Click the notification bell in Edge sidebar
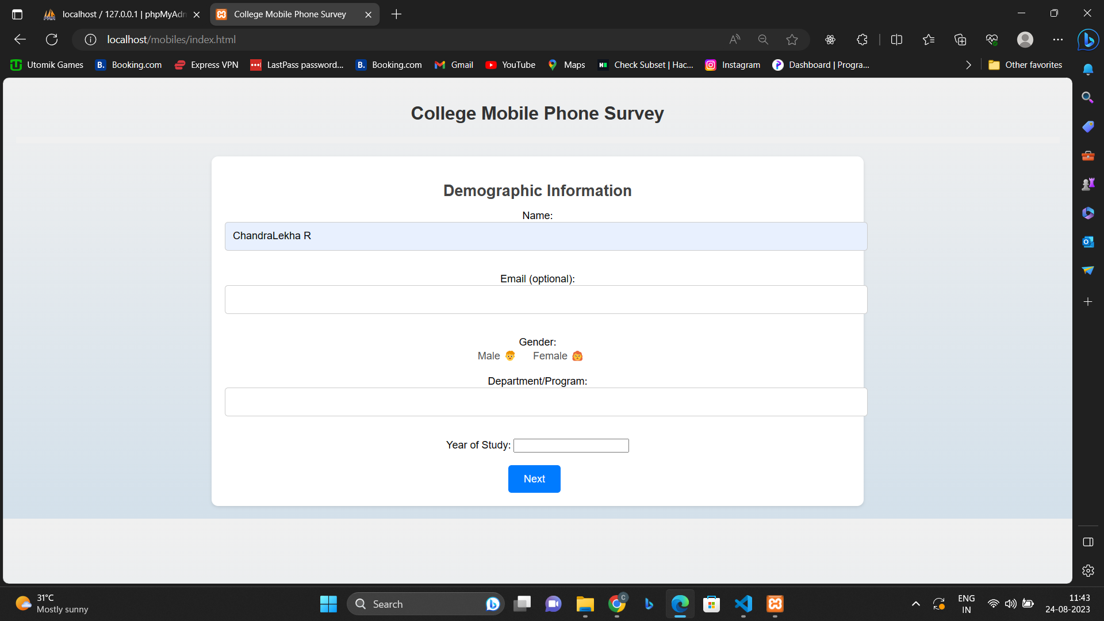Viewport: 1104px width, 621px height. (x=1088, y=69)
